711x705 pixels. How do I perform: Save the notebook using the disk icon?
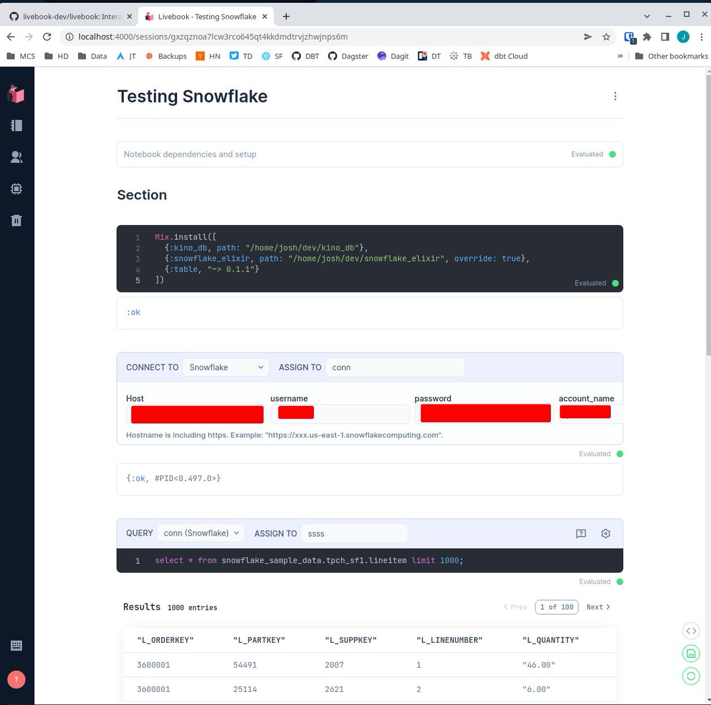691,653
